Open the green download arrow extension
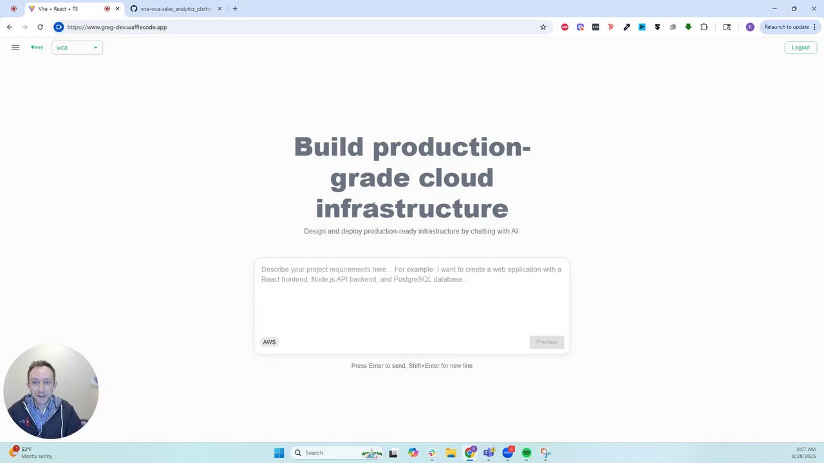 click(688, 27)
